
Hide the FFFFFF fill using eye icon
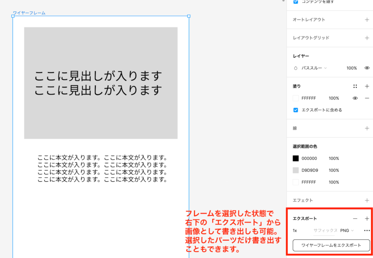click(x=355, y=98)
